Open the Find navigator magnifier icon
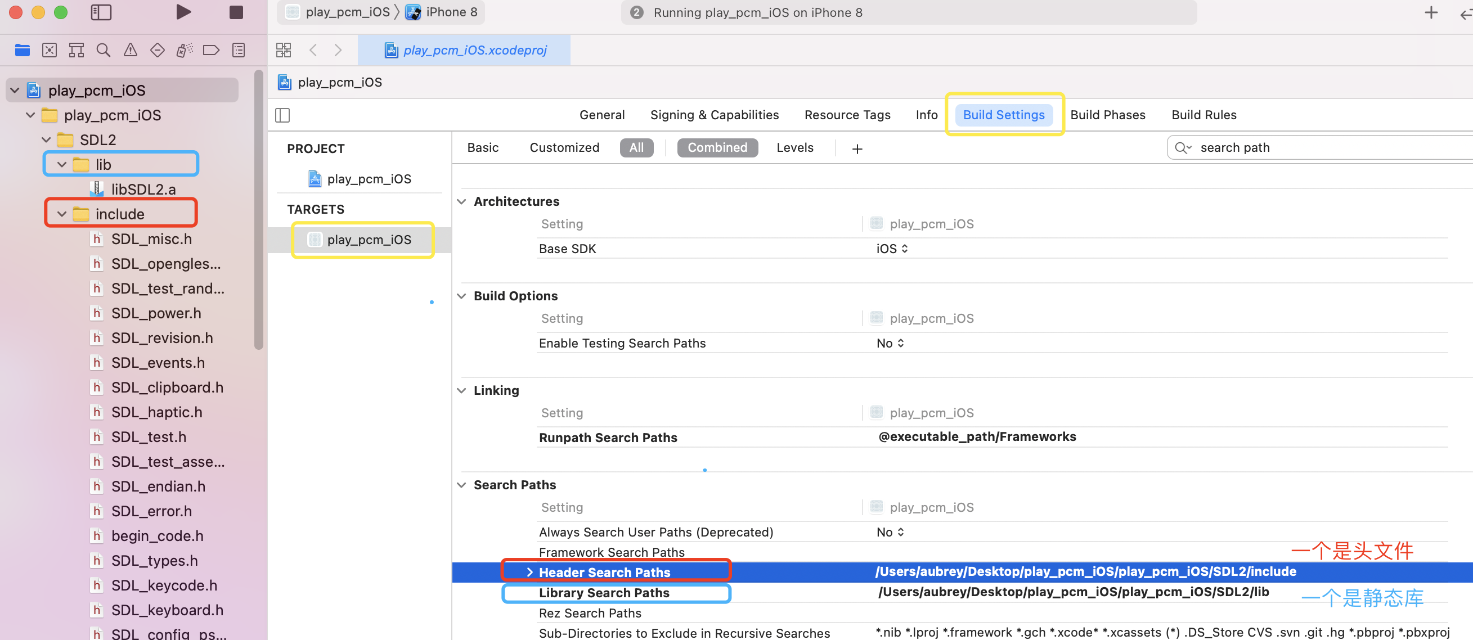 coord(103,50)
